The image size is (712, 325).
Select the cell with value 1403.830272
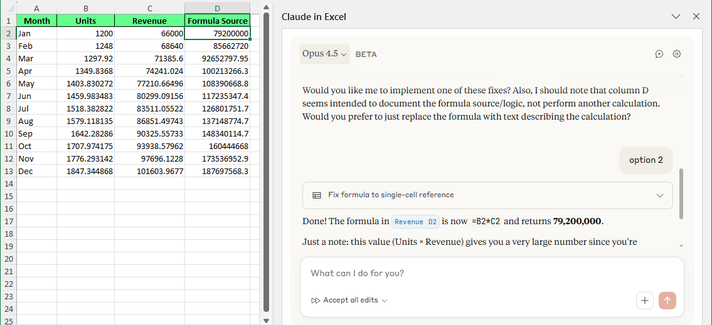click(x=86, y=83)
